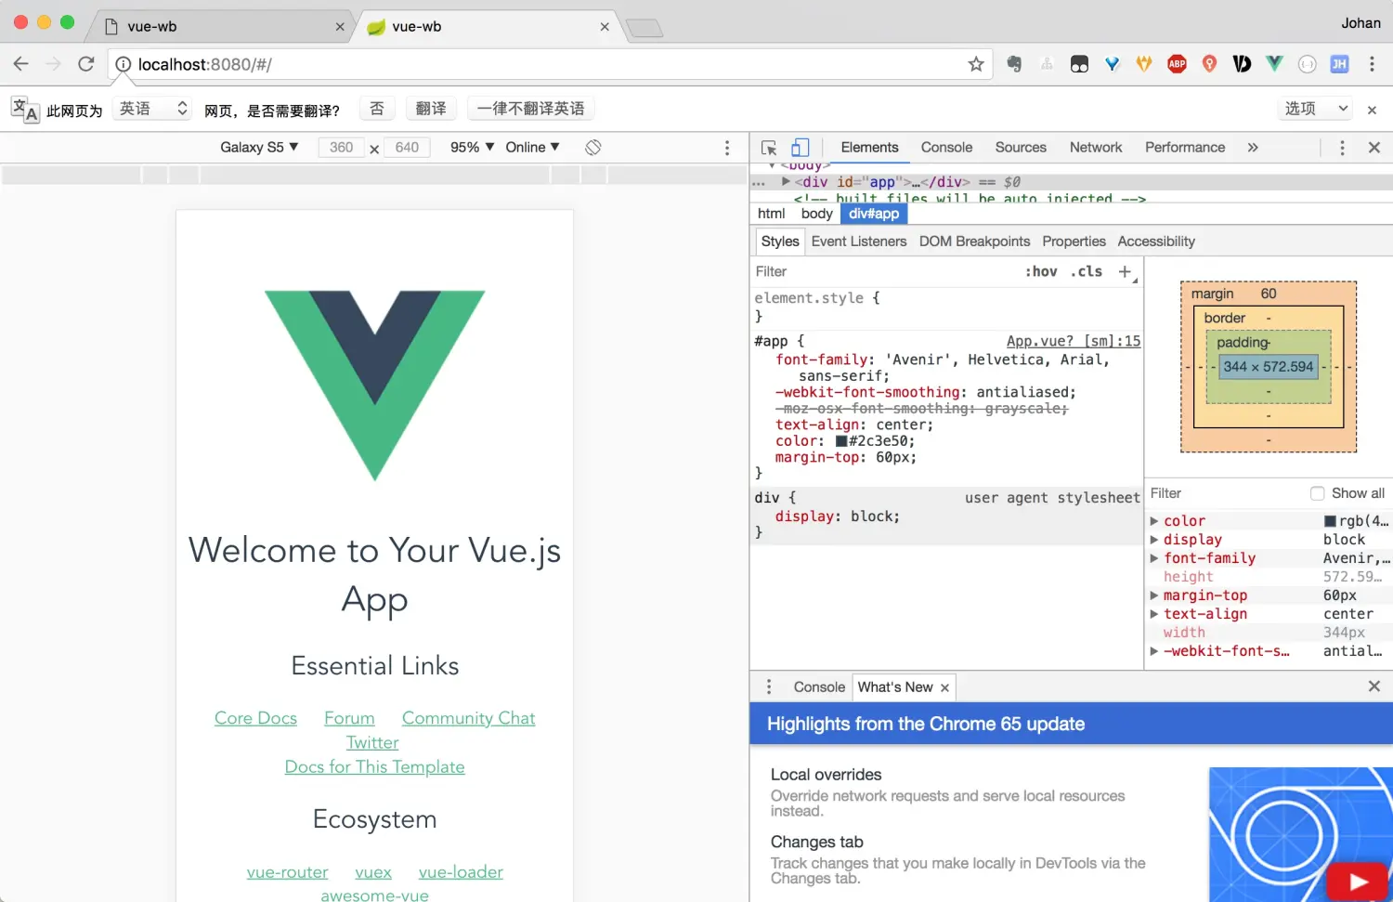Screen dimensions: 1393x902
Task: Reload the localhost page
Action: click(x=86, y=64)
